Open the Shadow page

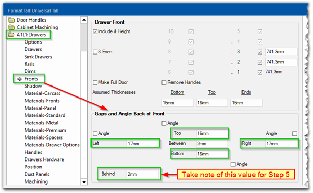tap(33, 86)
